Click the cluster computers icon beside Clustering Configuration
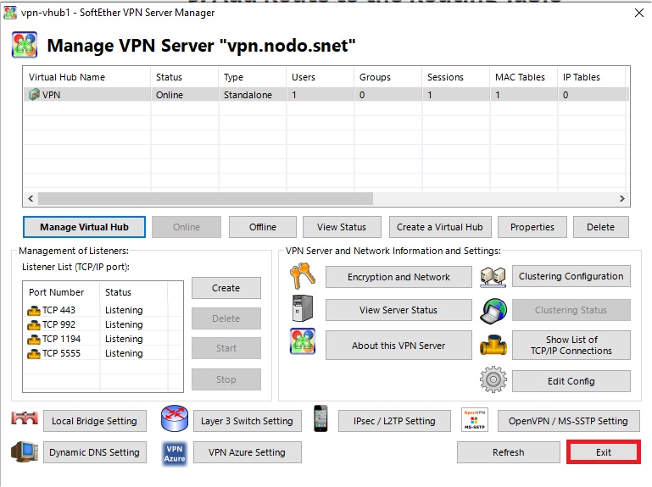Image resolution: width=652 pixels, height=487 pixels. tap(493, 277)
